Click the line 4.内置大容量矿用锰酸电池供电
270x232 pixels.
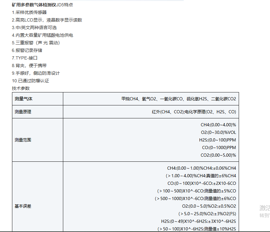pyautogui.click(x=43, y=35)
